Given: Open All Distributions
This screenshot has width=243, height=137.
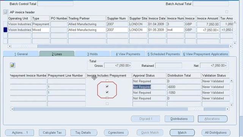Looking at the screenshot, I should [x=216, y=133].
